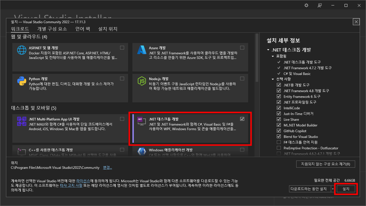
Task: Uncheck the Live Share option
Action: tap(279, 119)
